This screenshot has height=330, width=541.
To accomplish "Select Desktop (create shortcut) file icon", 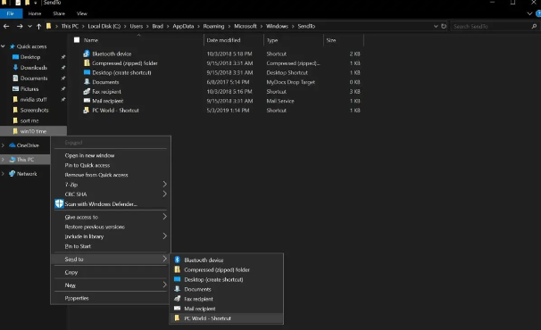I will coord(87,72).
